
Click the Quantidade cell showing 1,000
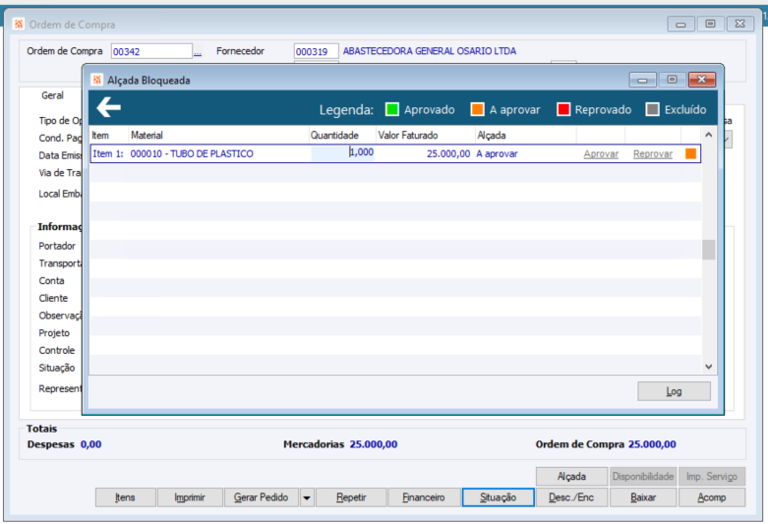[x=342, y=153]
